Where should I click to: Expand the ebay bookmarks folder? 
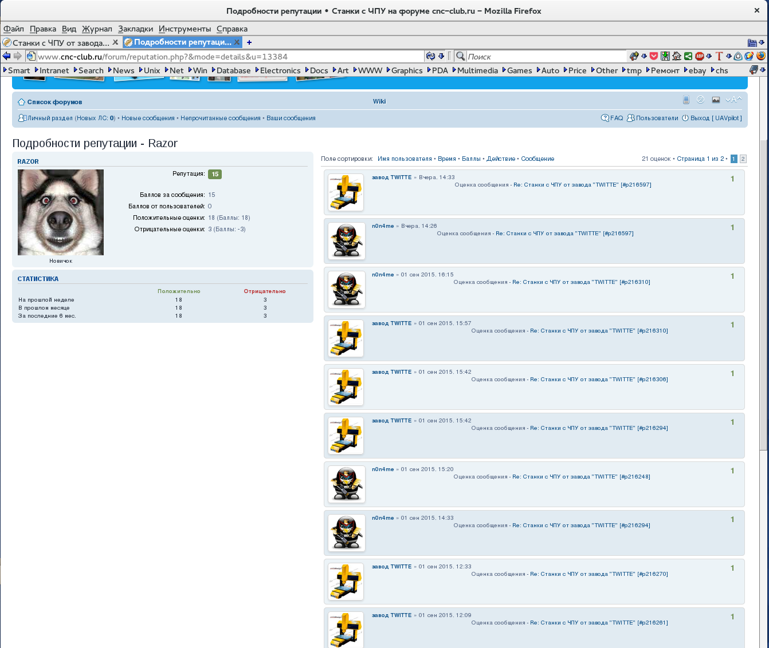click(695, 70)
